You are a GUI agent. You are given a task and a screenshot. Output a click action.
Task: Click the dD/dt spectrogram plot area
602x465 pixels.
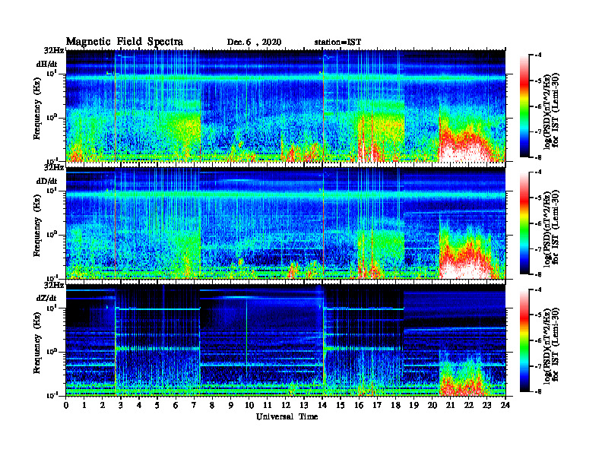tap(286, 223)
